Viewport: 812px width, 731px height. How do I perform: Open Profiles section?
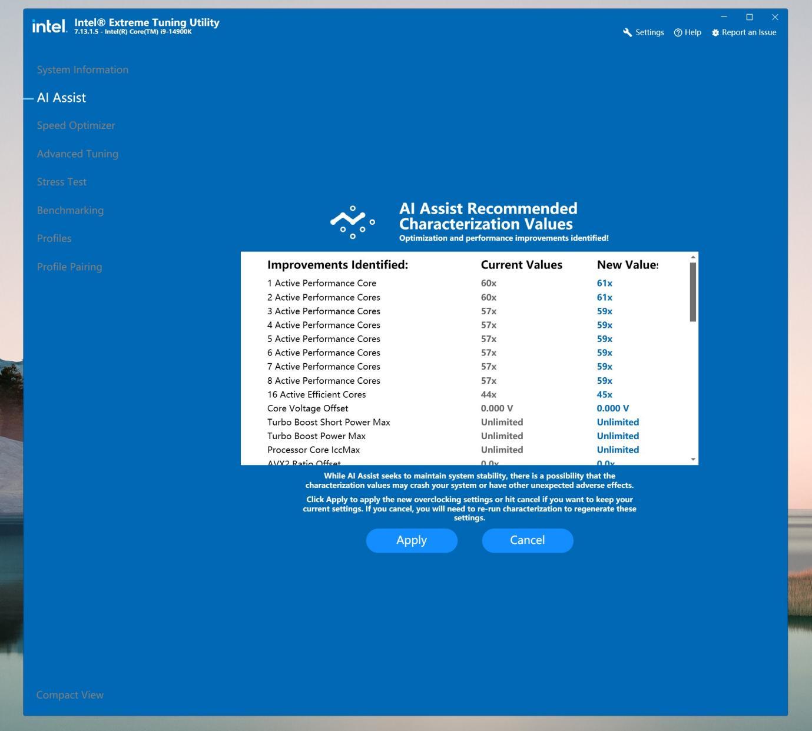(x=54, y=238)
